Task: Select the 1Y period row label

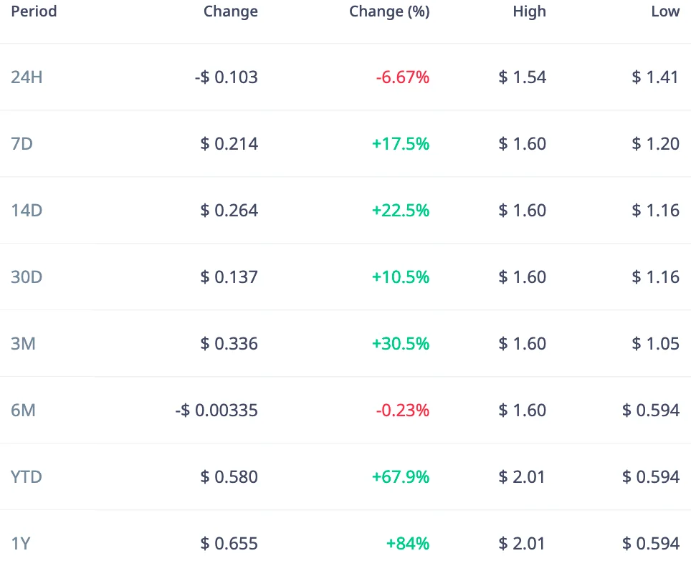Action: coord(20,544)
